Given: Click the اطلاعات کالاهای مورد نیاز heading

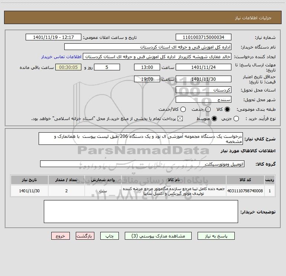Looking at the screenshot, I should (248, 151).
